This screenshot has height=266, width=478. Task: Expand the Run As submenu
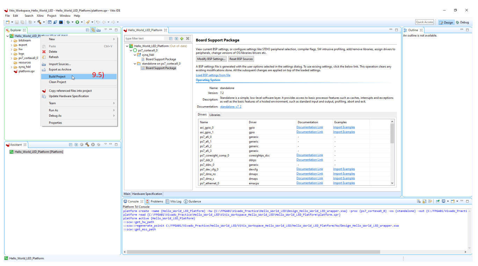[79, 110]
